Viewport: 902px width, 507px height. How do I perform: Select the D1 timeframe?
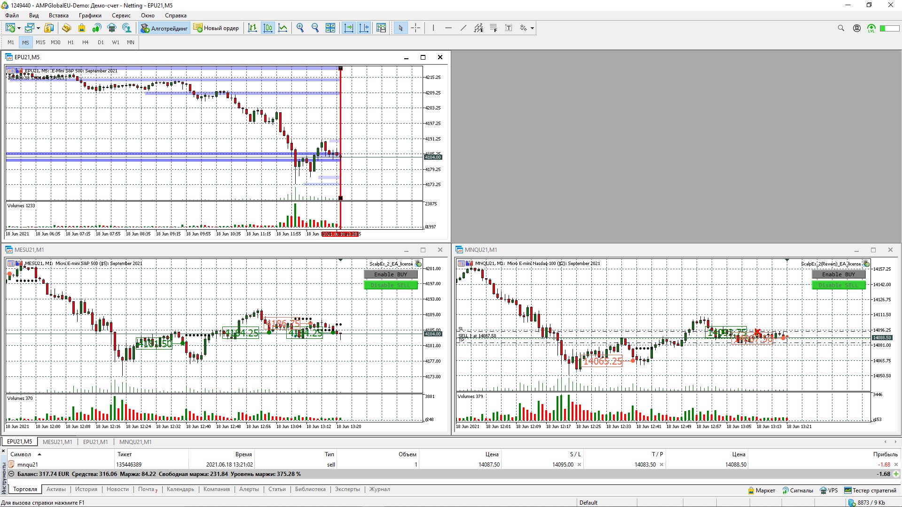coord(101,42)
